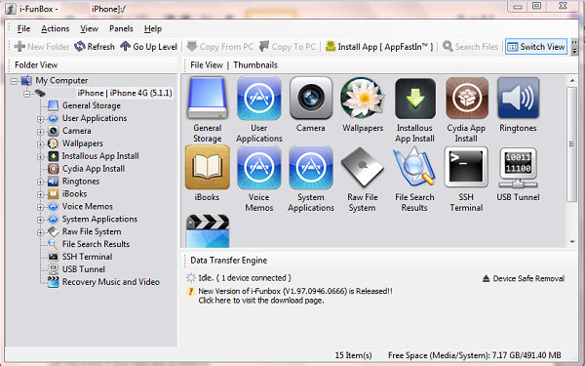The height and width of the screenshot is (366, 585).
Task: Click the Data Transfer Engine panel header
Action: [229, 261]
